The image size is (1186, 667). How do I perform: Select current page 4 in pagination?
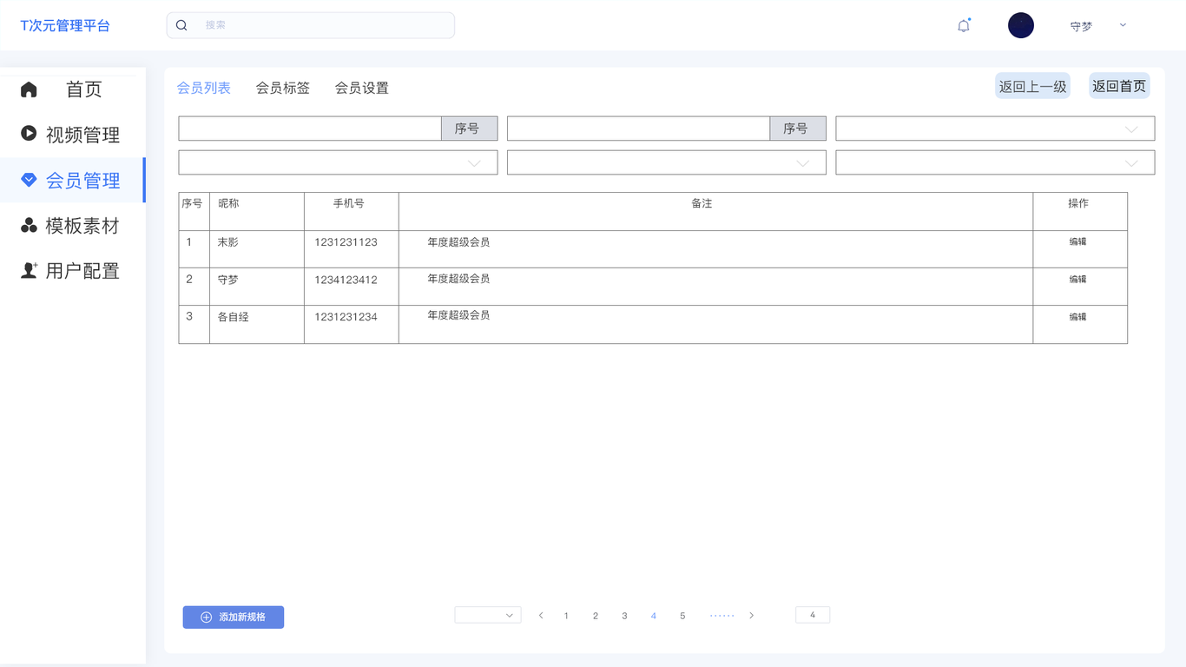tap(654, 616)
